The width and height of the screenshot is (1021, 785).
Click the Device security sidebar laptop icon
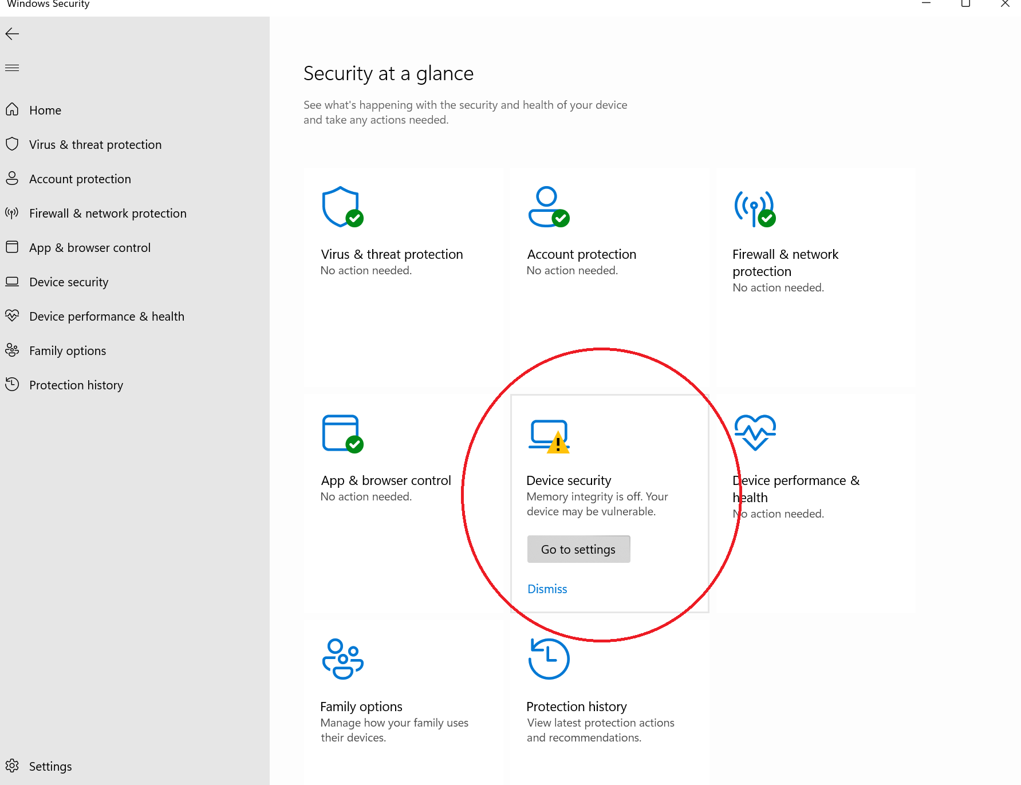[x=13, y=282]
